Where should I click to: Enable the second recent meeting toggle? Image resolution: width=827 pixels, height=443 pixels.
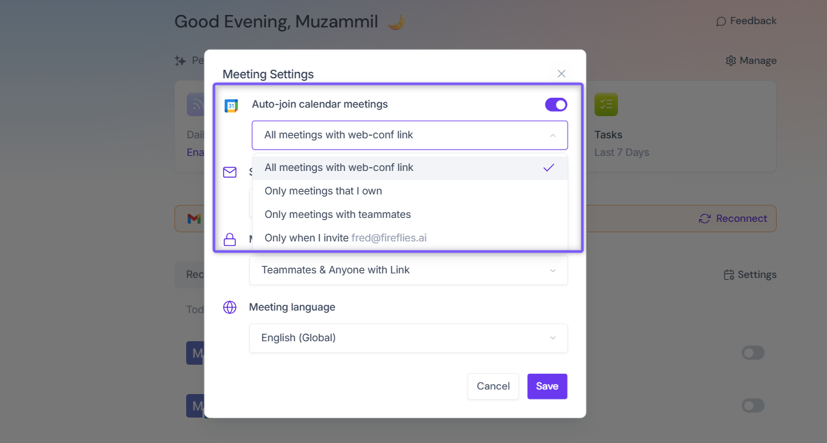tap(753, 406)
